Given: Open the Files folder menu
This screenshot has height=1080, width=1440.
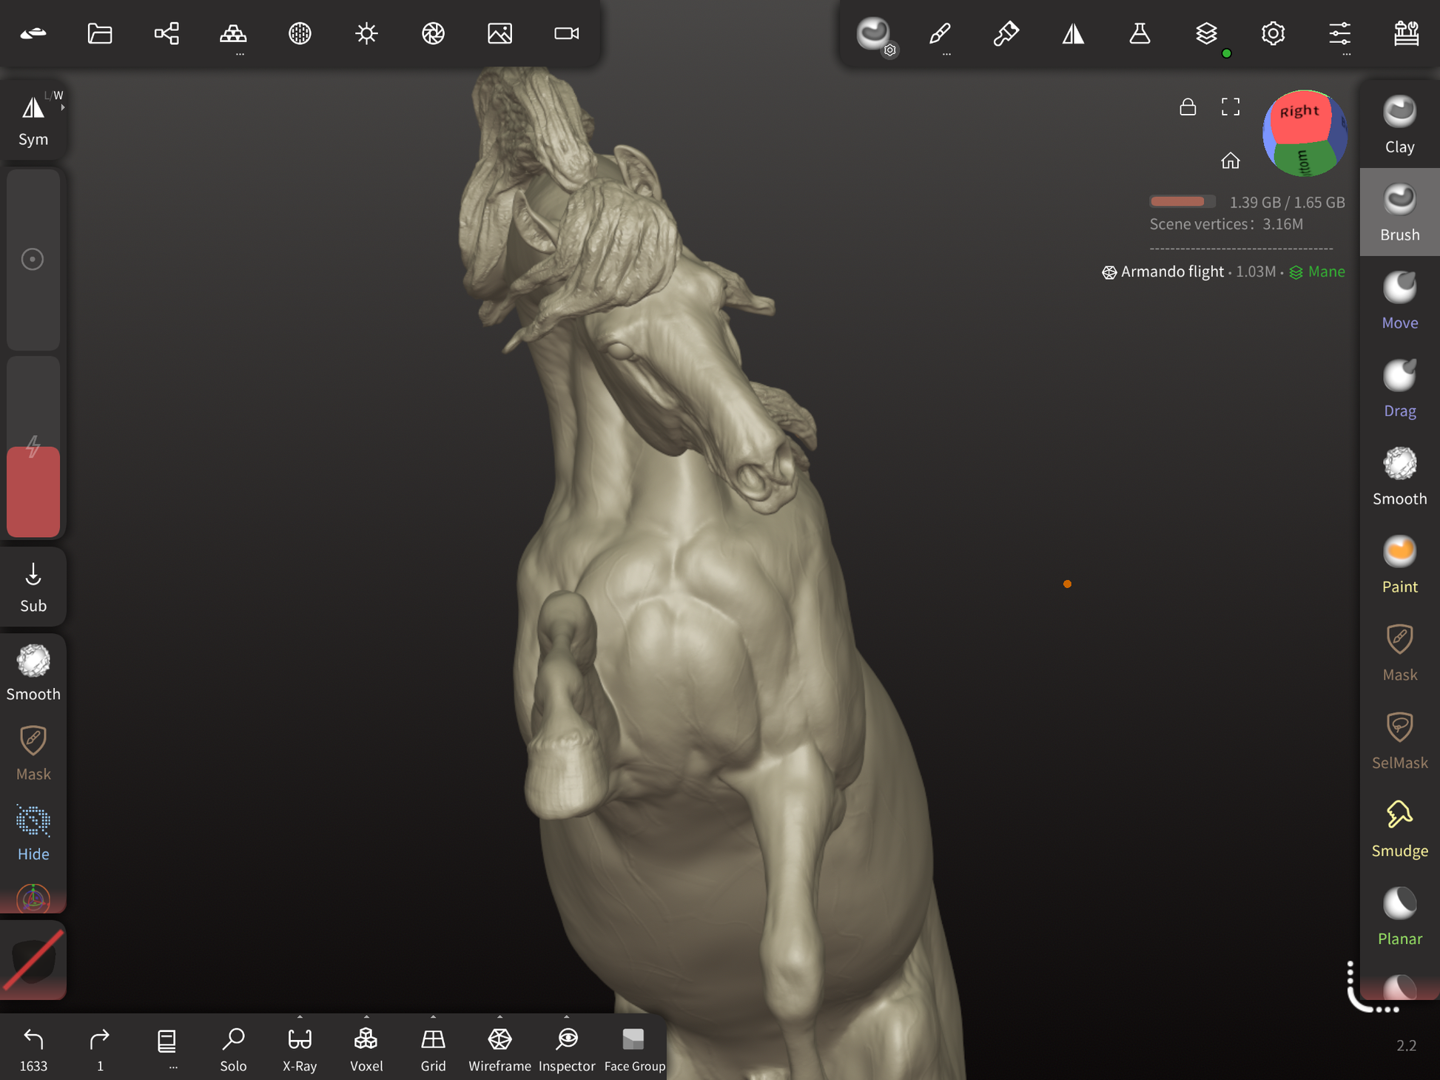Looking at the screenshot, I should coord(100,33).
